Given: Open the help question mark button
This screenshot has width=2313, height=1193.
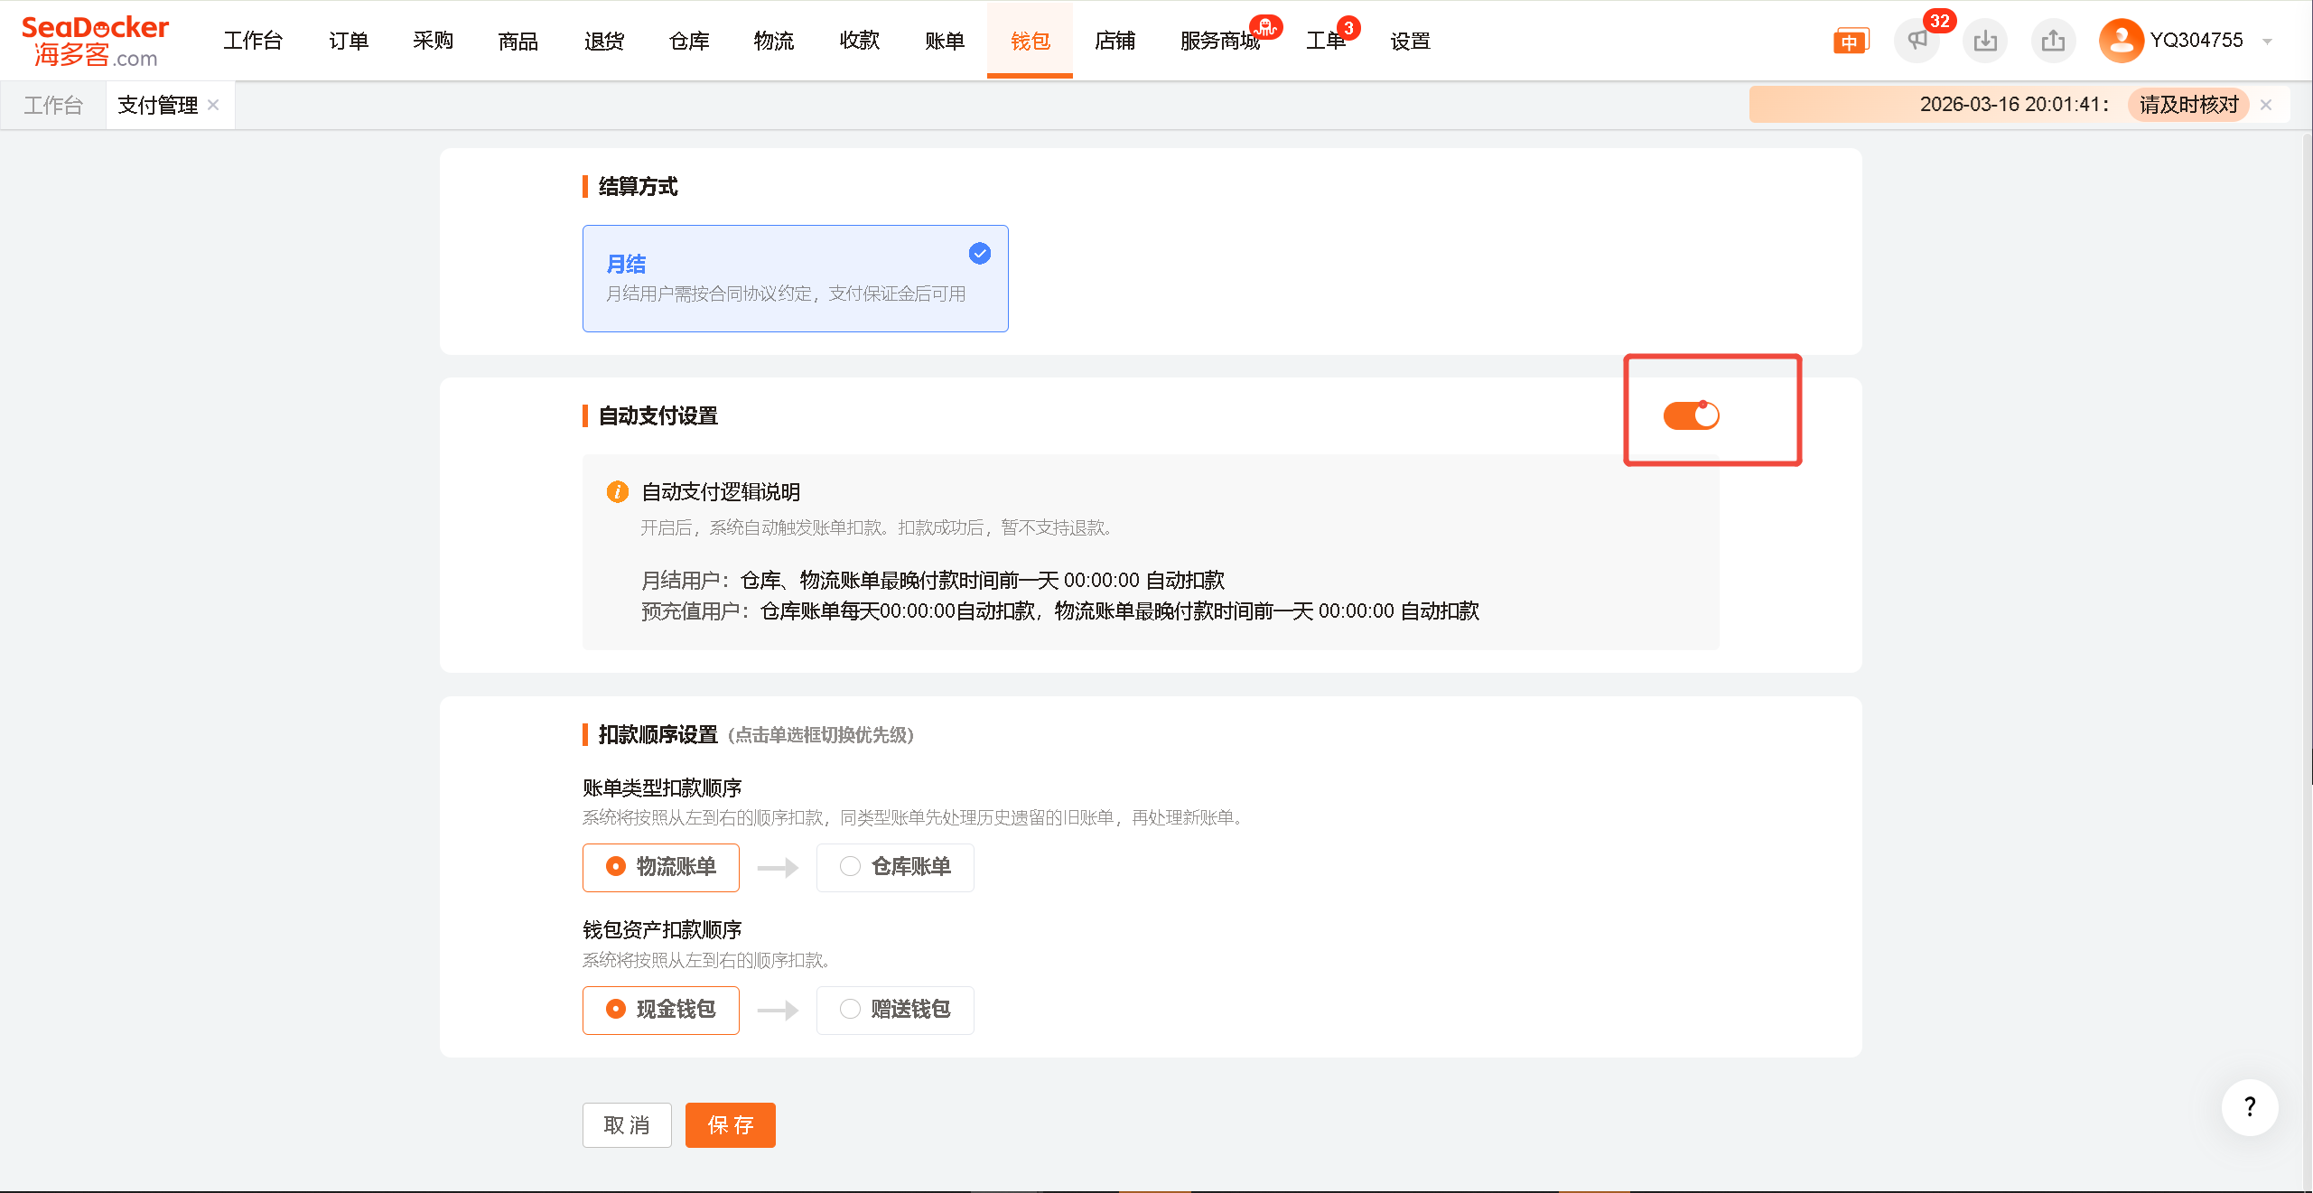Looking at the screenshot, I should click(x=2249, y=1107).
